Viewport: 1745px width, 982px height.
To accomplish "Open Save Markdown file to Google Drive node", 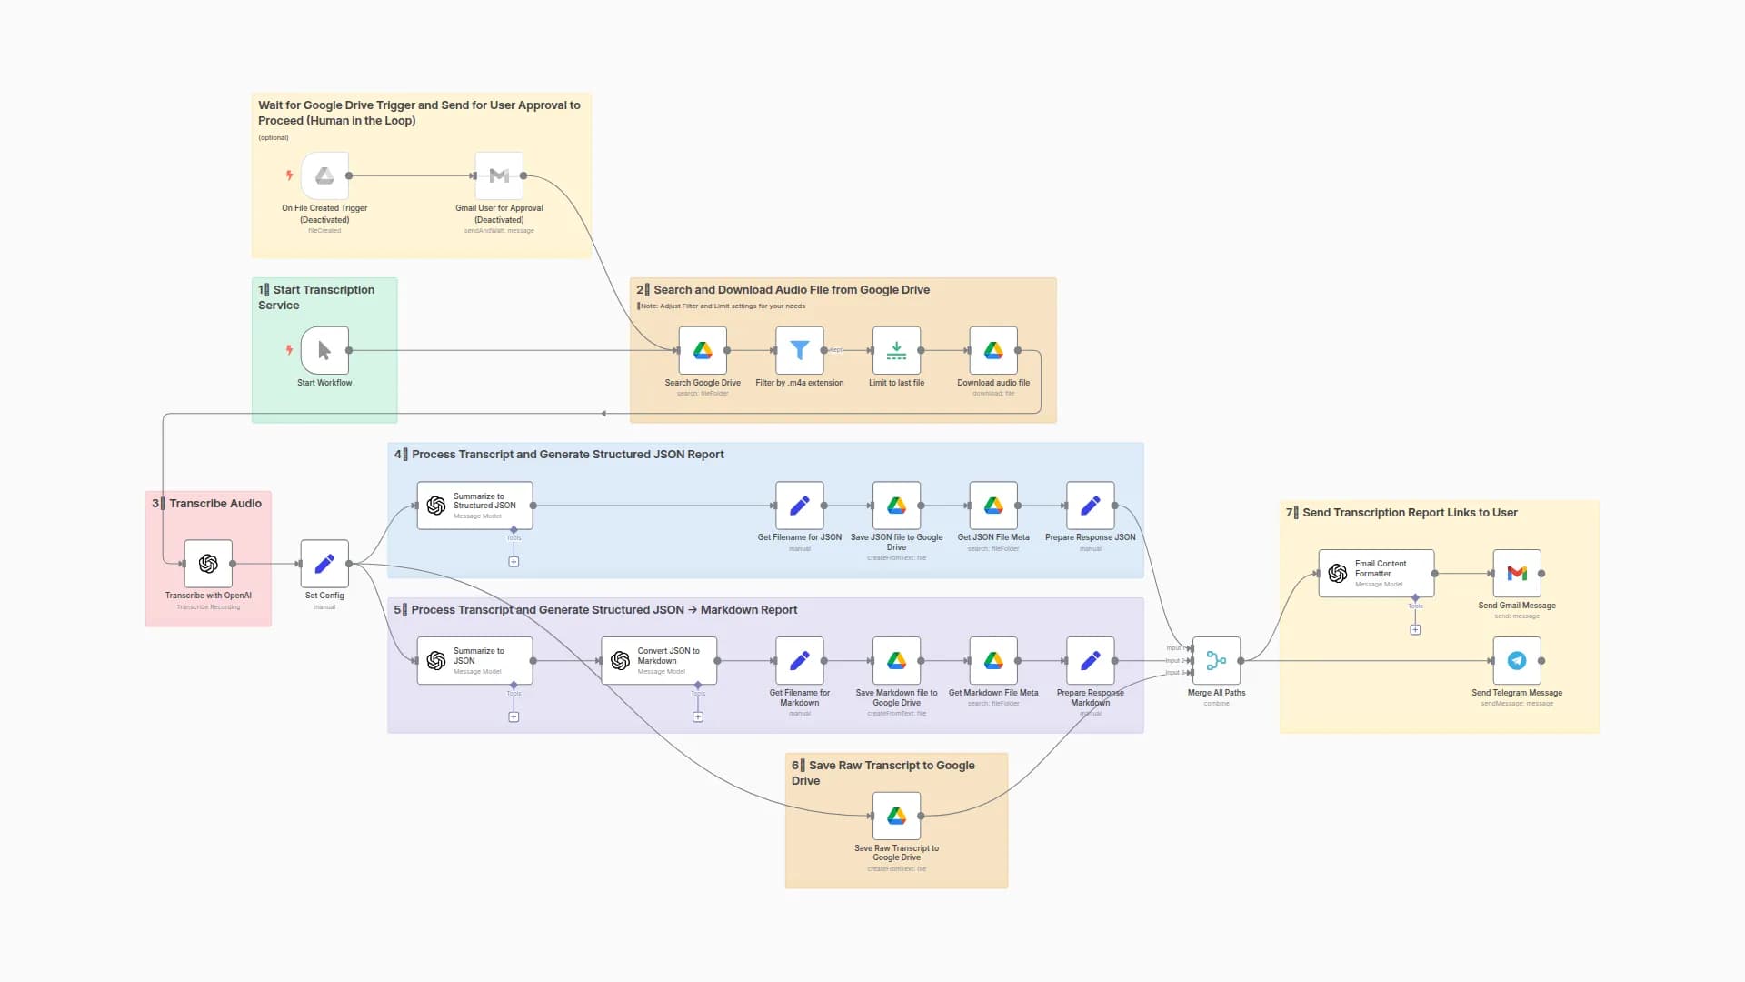I will 896,660.
